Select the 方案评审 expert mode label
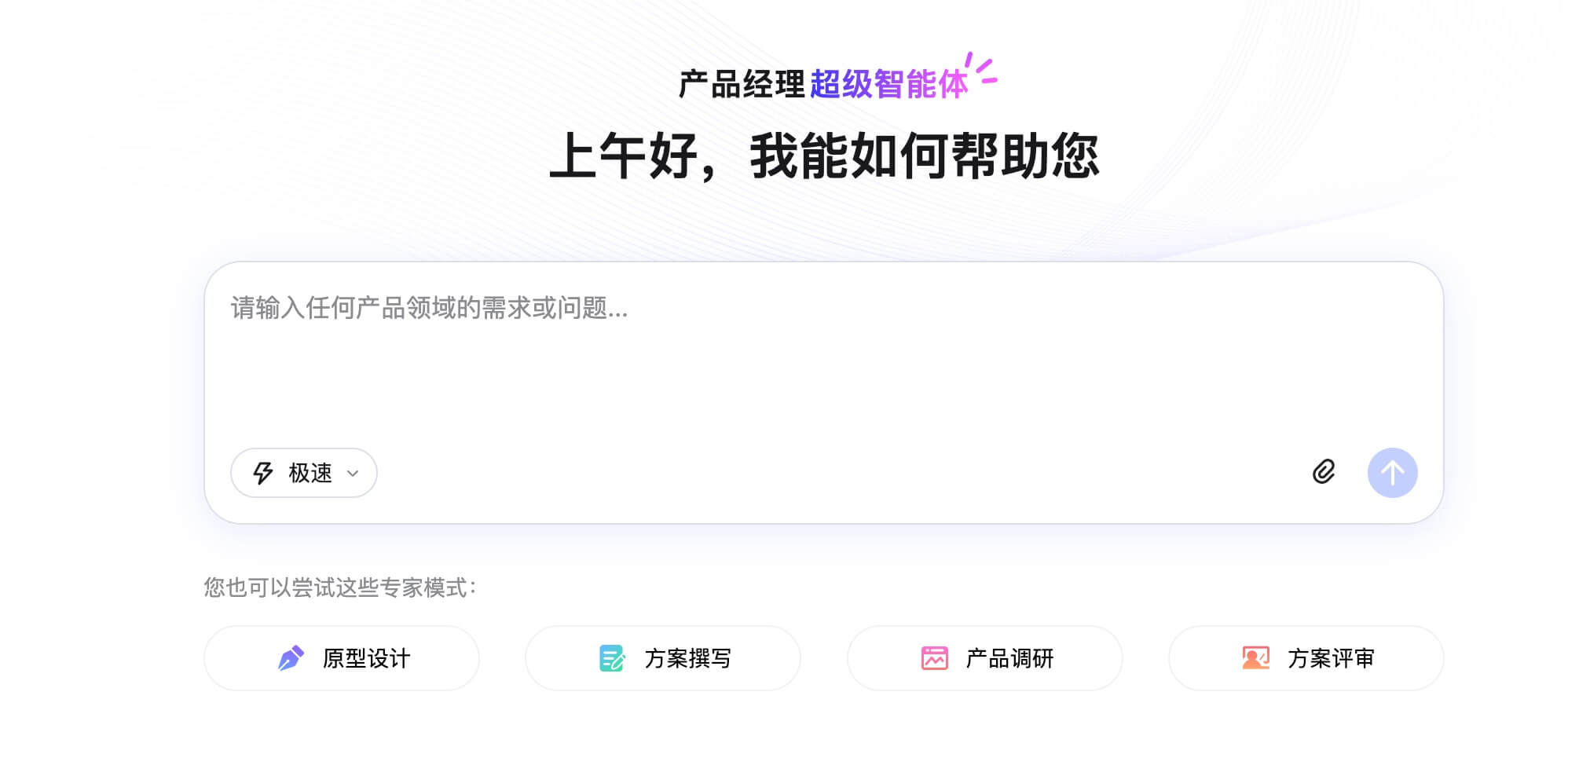Viewport: 1579px width, 765px height. [1331, 658]
